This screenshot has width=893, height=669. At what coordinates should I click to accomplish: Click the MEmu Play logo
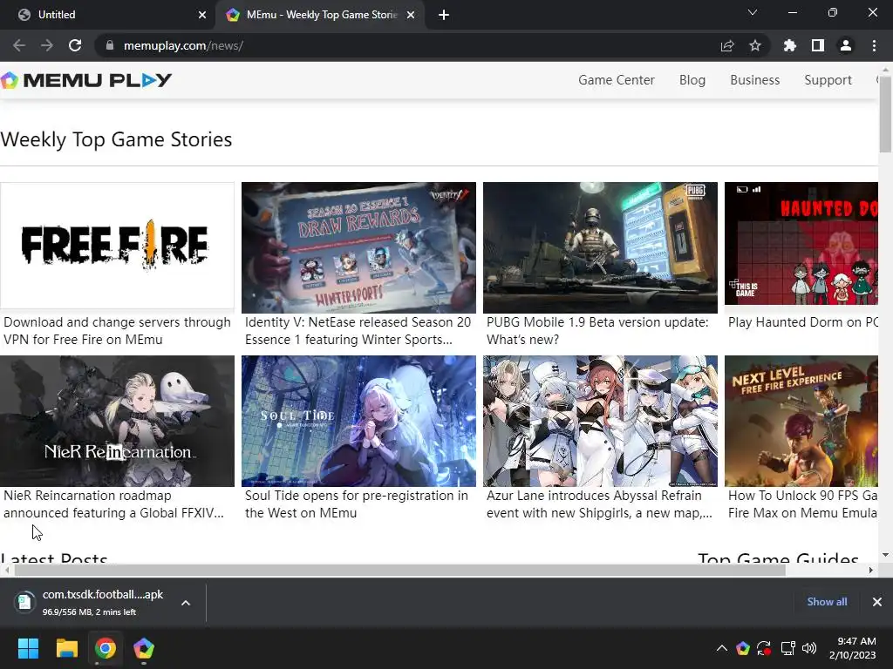(86, 80)
